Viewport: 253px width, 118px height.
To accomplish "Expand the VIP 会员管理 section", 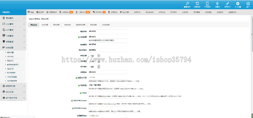I will pyautogui.click(x=24, y=36).
